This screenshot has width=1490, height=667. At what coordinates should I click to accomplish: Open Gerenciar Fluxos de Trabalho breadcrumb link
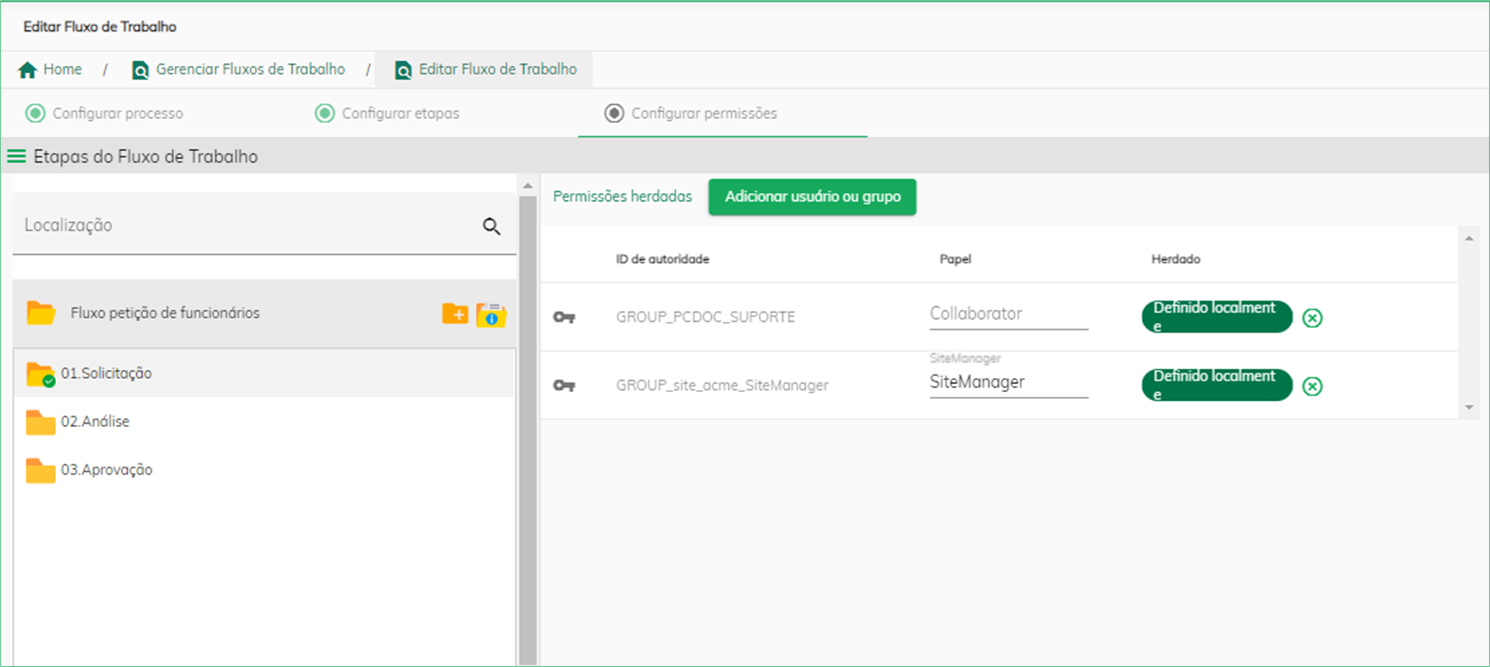tap(250, 69)
